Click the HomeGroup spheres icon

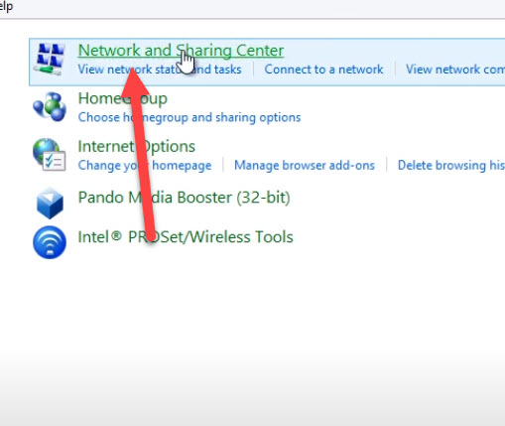[x=50, y=106]
